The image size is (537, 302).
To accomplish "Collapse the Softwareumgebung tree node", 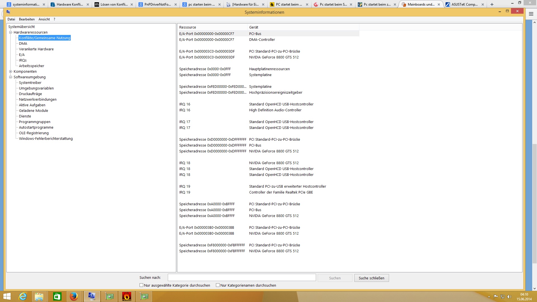I will 11,77.
